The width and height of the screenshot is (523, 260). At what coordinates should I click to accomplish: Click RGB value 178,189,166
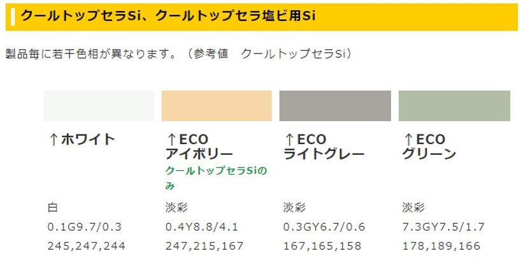point(441,247)
